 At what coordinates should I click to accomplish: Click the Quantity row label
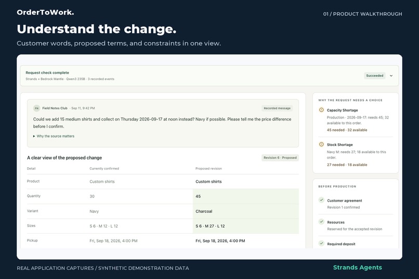(x=34, y=196)
